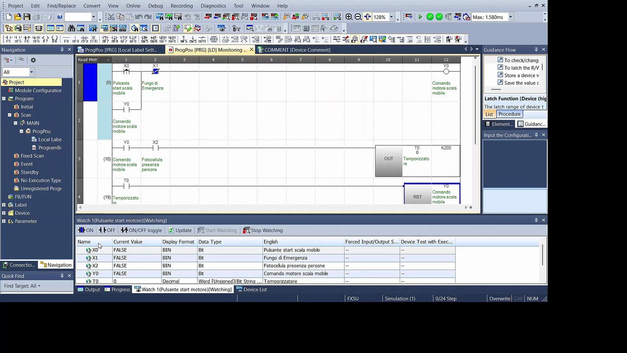Save the project with the floppy icon
This screenshot has height=353, width=627.
27,17
